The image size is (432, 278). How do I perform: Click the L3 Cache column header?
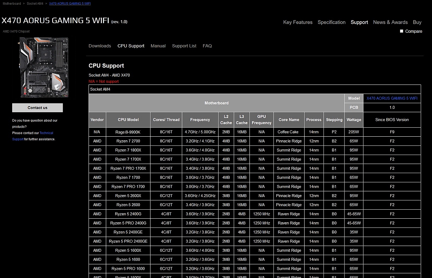pos(242,120)
